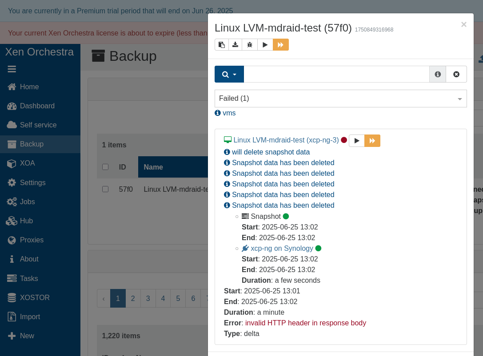Click the Tasks list icon
The height and width of the screenshot is (356, 483).
pyautogui.click(x=12, y=278)
